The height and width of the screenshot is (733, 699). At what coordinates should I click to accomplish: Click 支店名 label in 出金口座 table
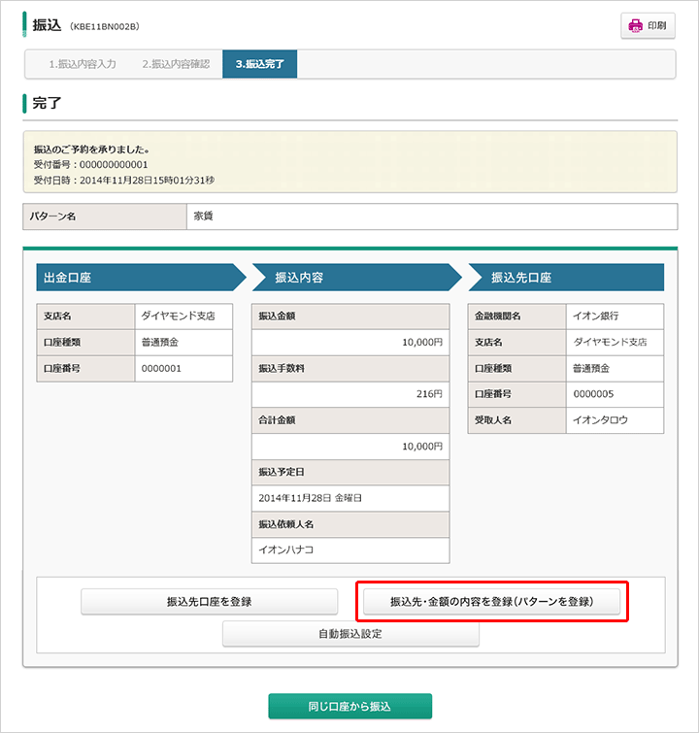(57, 316)
